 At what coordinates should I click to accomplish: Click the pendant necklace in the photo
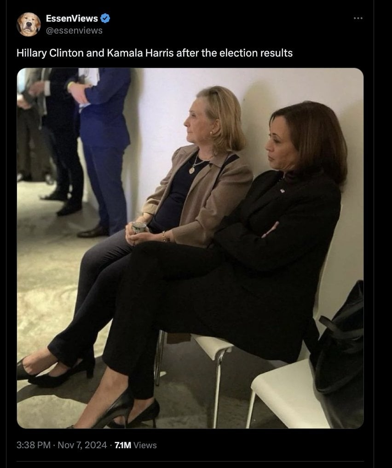[192, 171]
